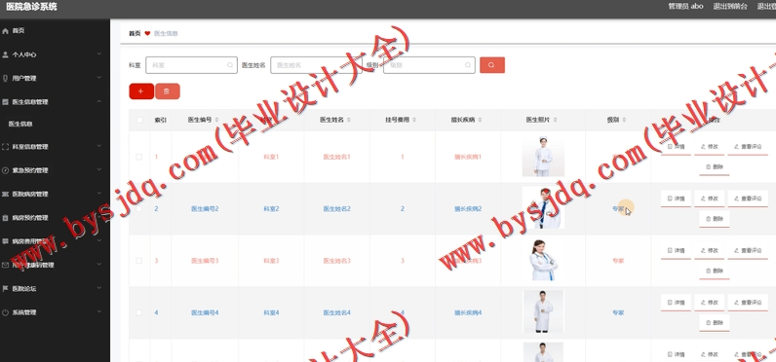Click the person icon beside 个人中心
Screen dimensions: 776x362
(6, 54)
